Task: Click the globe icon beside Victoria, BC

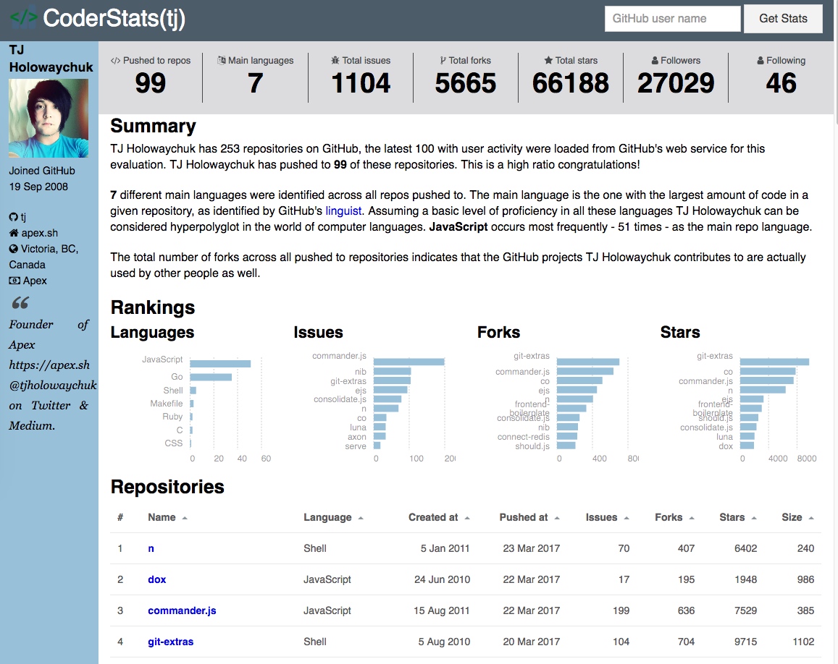Action: [13, 249]
